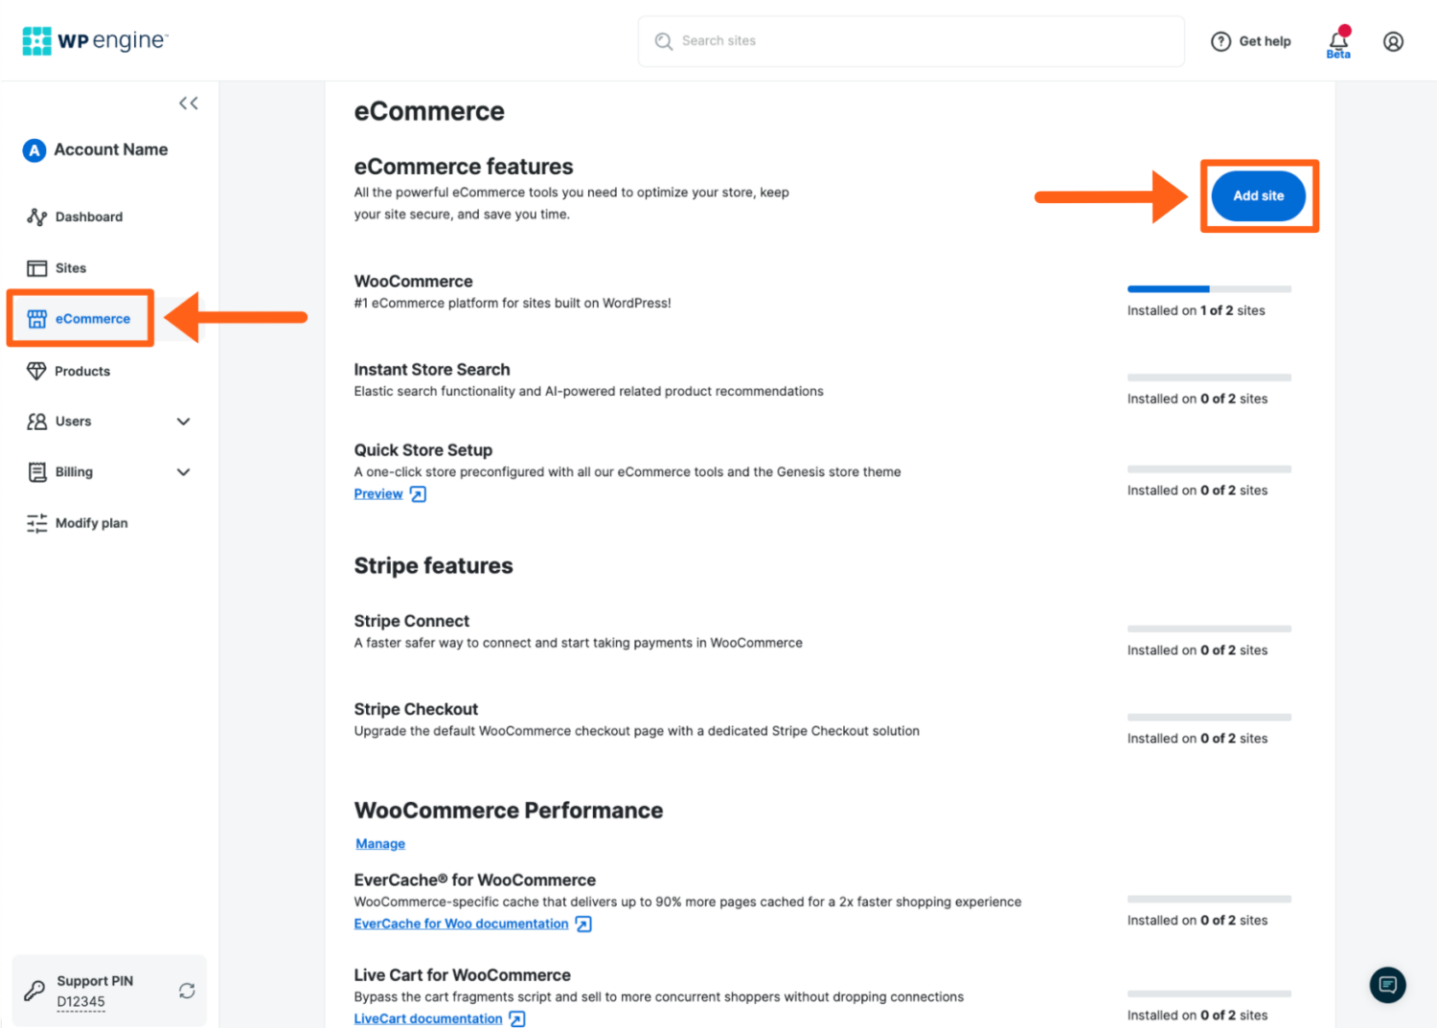Open the Quick Store Setup Preview link
The width and height of the screenshot is (1437, 1028).
point(378,493)
